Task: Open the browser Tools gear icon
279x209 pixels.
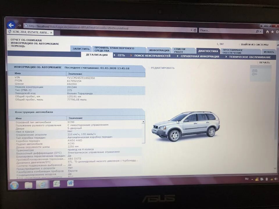Action: (x=277, y=32)
